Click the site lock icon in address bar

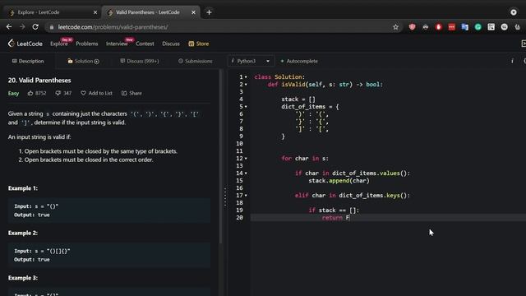pos(52,27)
